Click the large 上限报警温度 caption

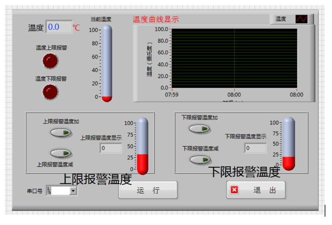[96, 179]
